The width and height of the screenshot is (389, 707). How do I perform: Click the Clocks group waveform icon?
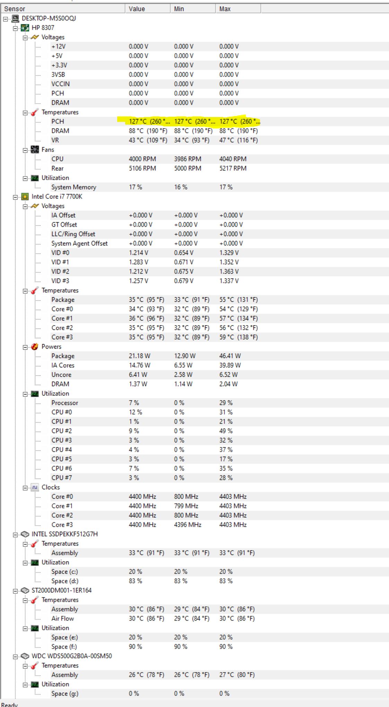pyautogui.click(x=35, y=487)
